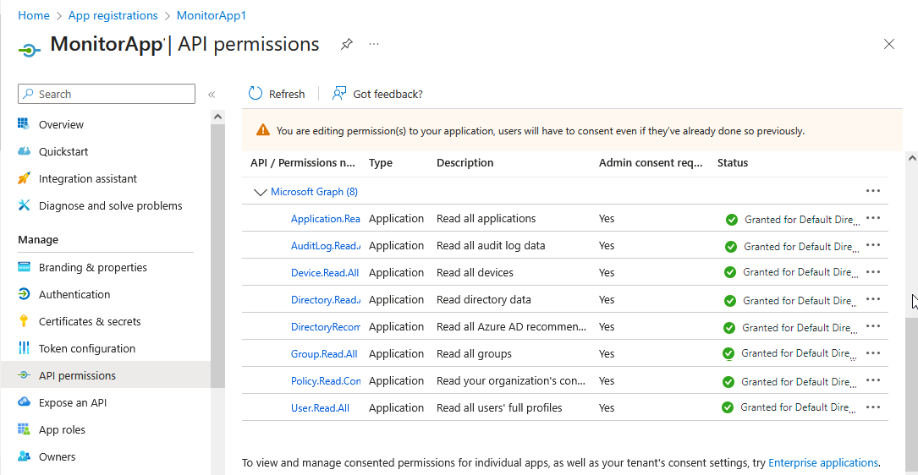Collapse the sidebar using double-chevron button
Image resolution: width=918 pixels, height=475 pixels.
tap(212, 95)
